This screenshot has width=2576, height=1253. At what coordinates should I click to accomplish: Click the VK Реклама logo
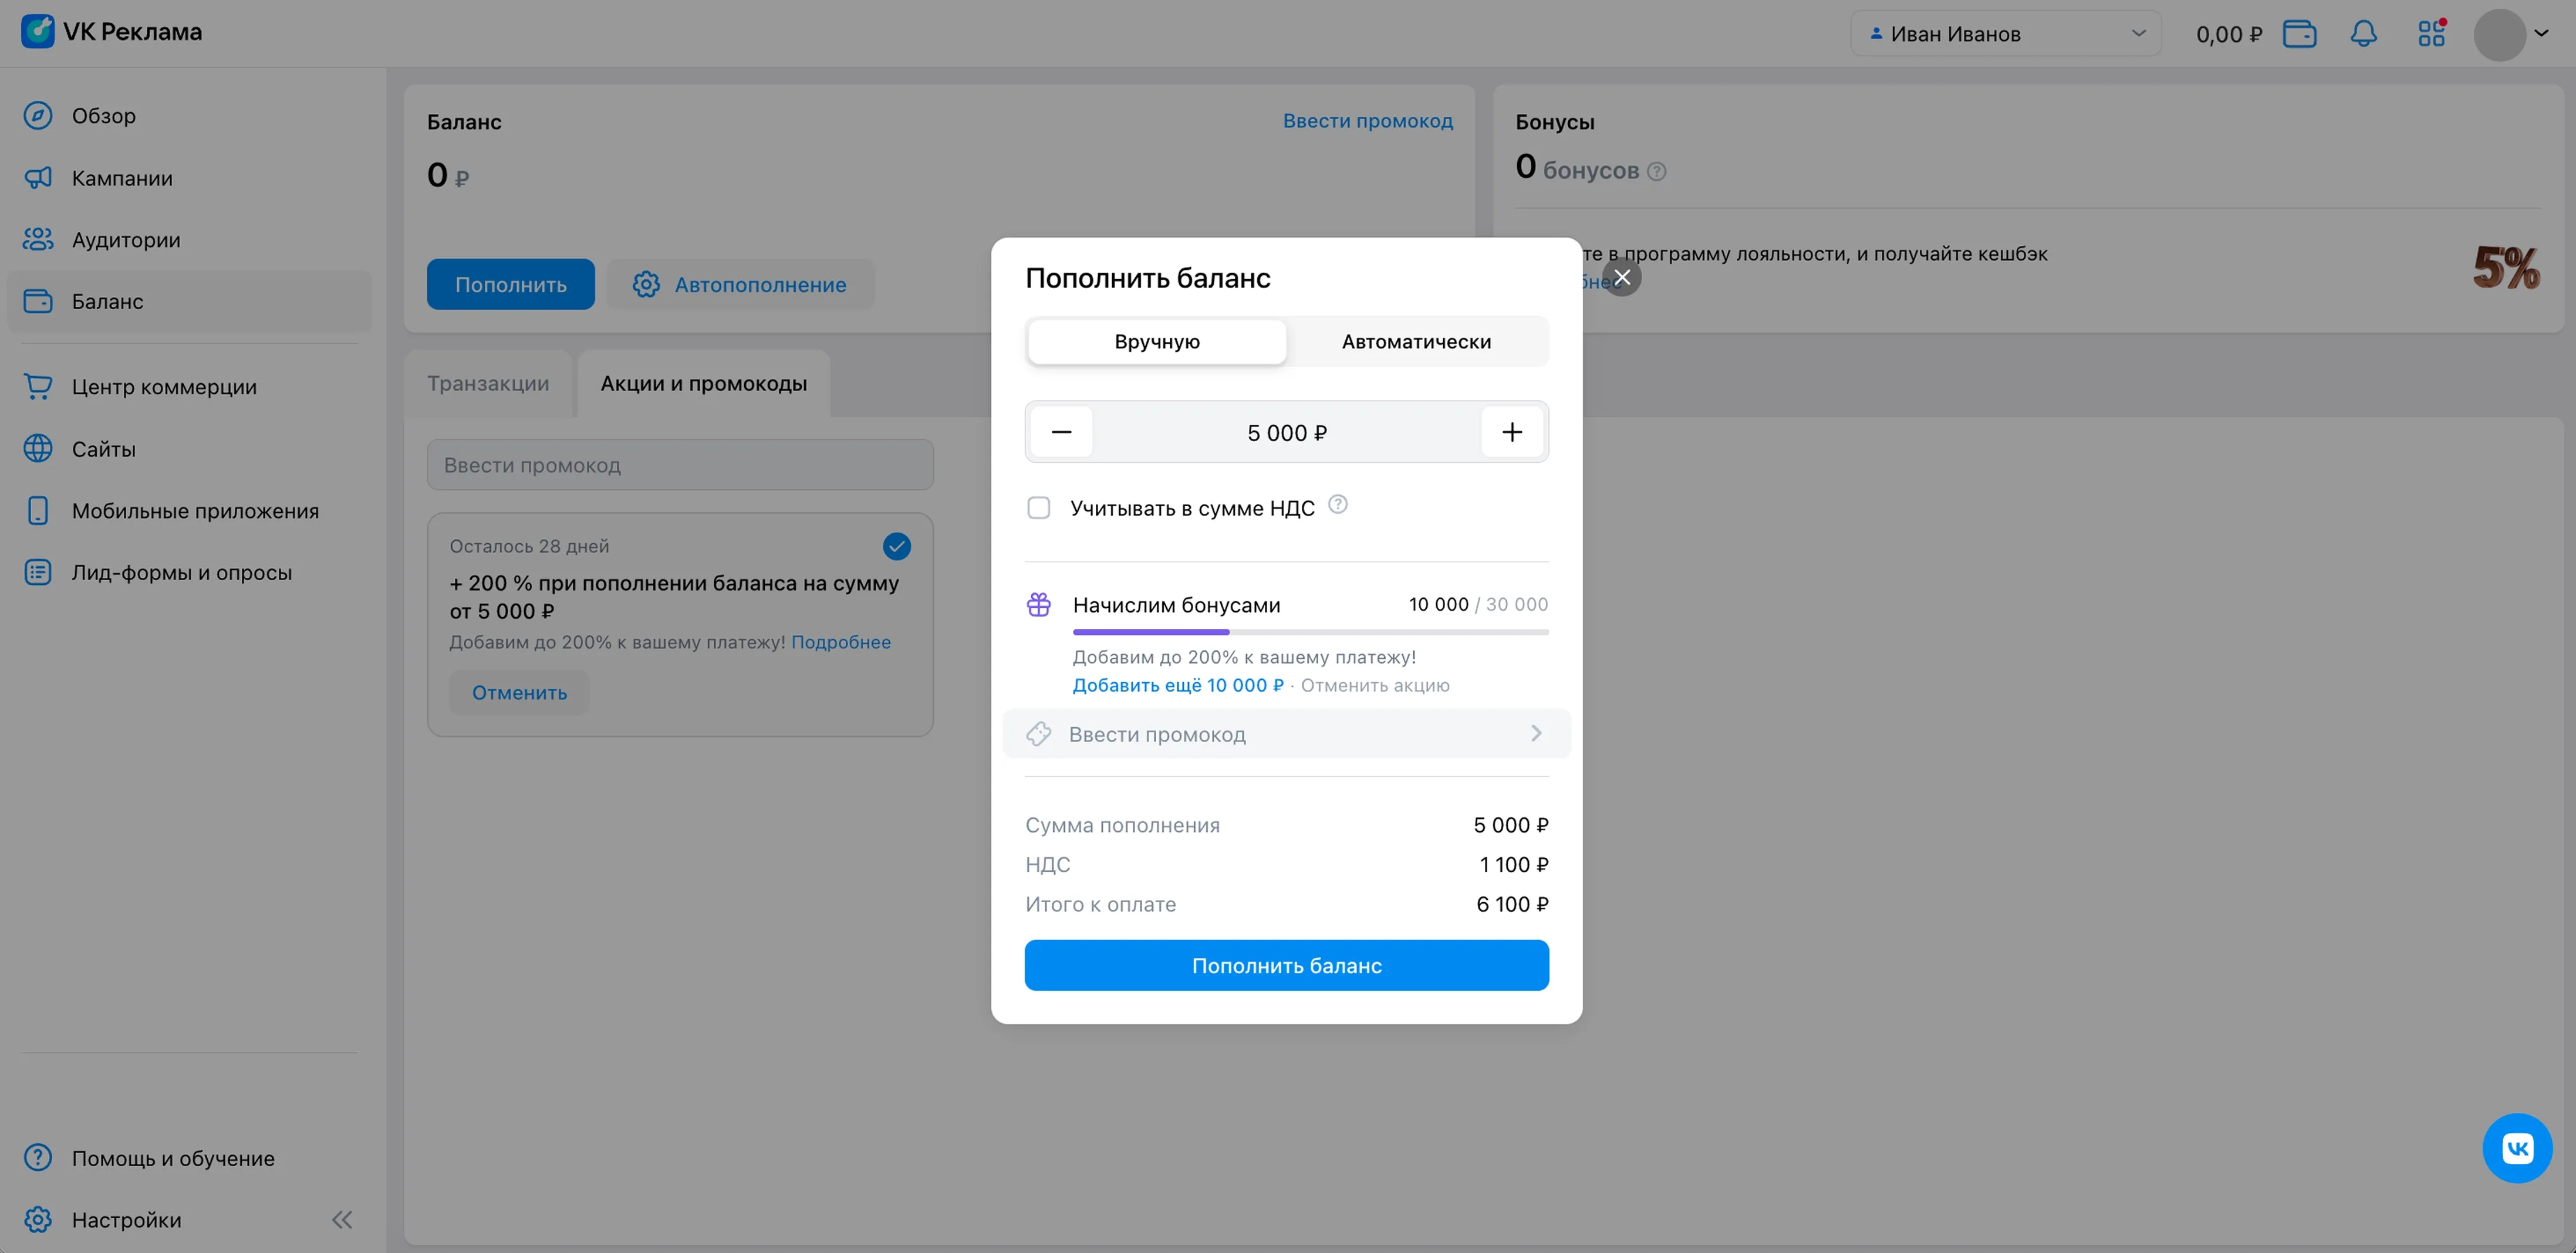[x=111, y=32]
